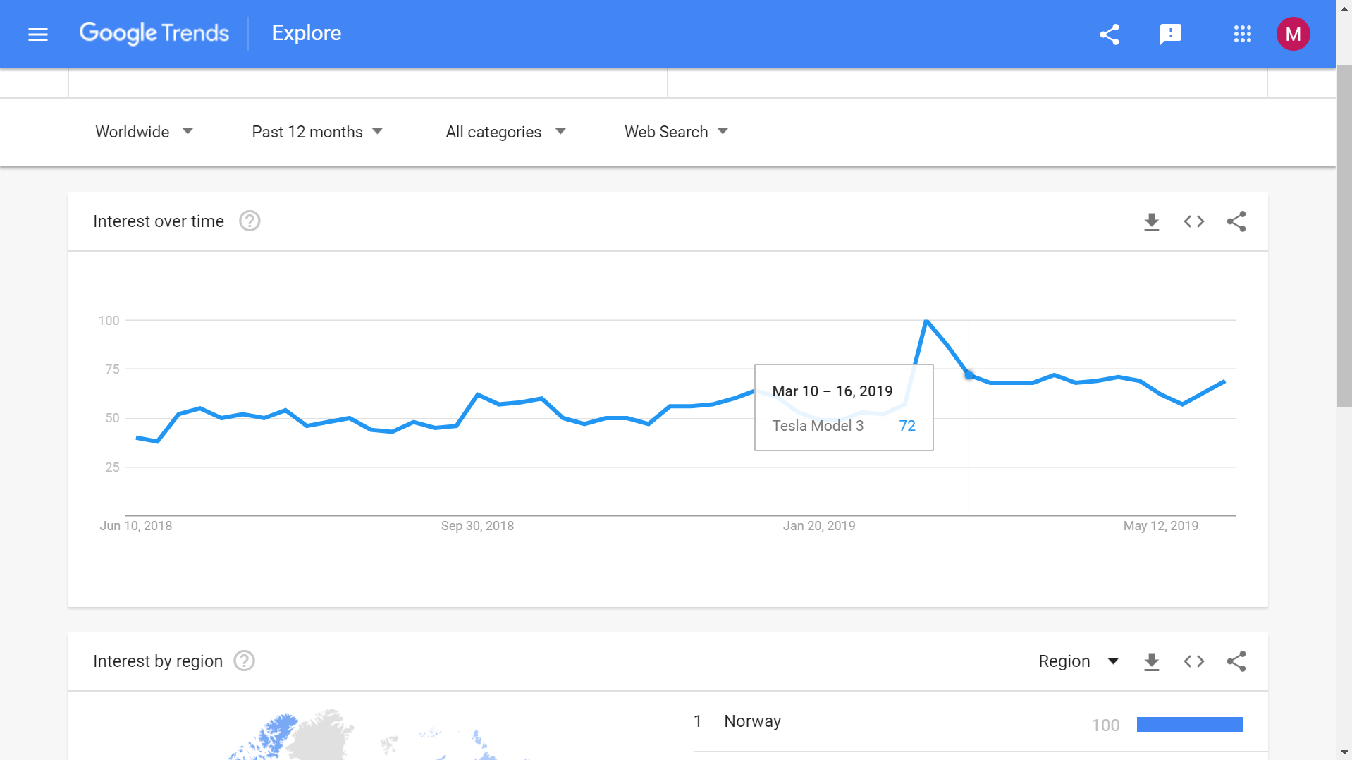
Task: Open the Past 12 months dropdown
Action: click(317, 132)
